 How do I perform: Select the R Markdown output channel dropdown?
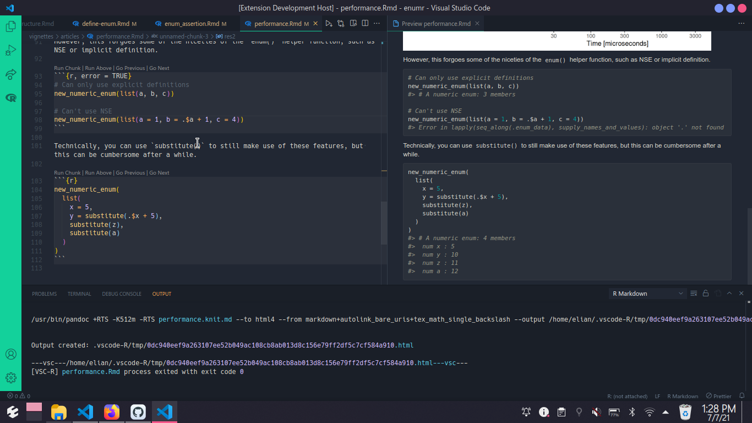647,294
